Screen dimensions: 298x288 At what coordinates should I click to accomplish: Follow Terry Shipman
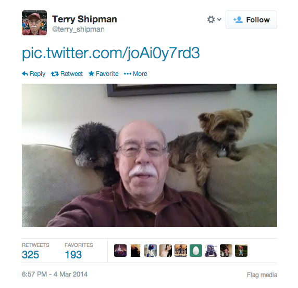pos(251,20)
